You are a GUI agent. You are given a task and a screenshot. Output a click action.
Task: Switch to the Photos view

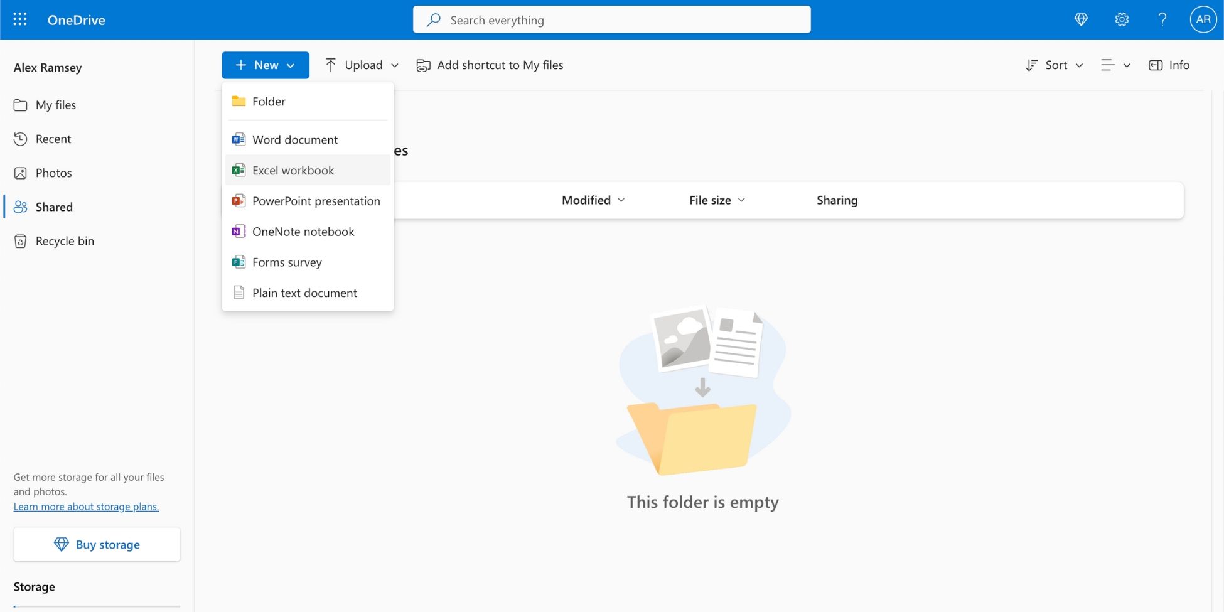[x=53, y=173]
